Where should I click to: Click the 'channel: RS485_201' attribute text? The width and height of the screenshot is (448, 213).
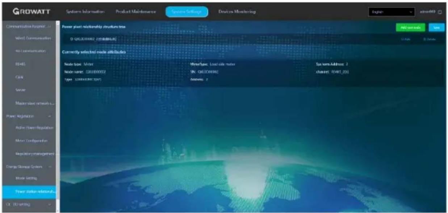332,72
